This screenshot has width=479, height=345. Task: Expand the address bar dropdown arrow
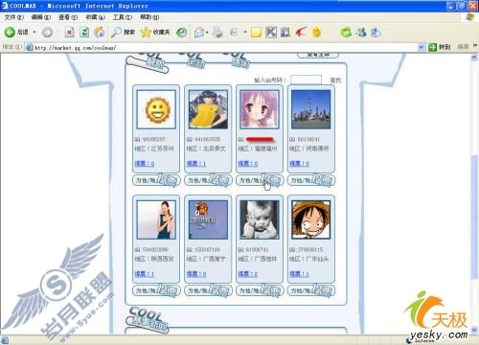coord(422,48)
